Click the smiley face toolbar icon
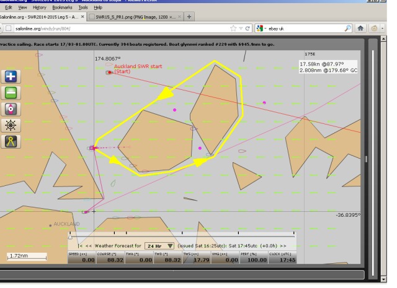 tap(374, 28)
